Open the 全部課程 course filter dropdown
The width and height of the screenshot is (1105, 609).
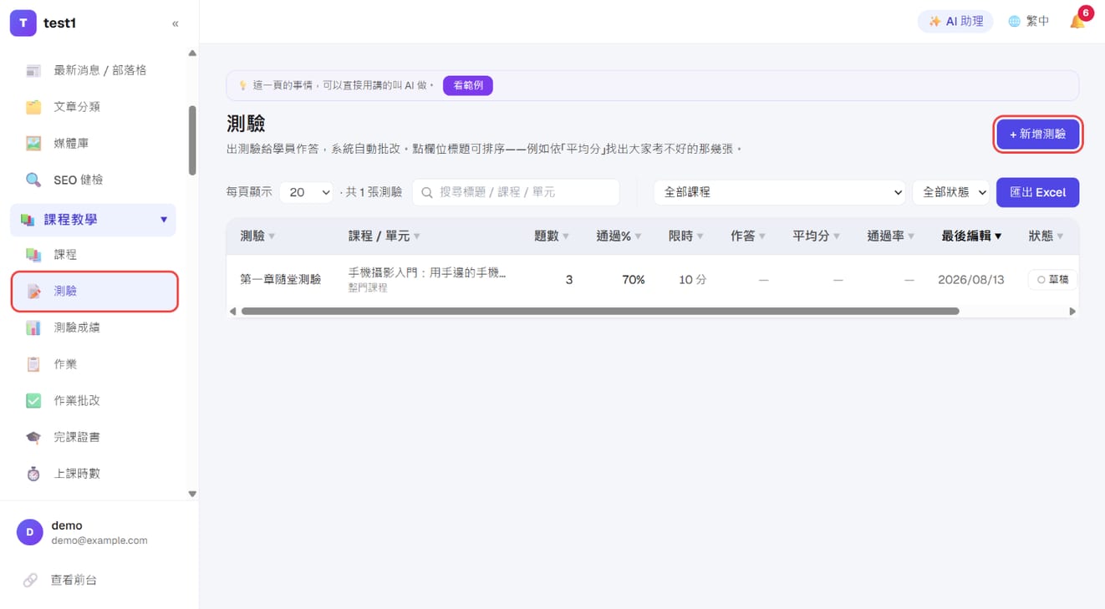tap(780, 192)
